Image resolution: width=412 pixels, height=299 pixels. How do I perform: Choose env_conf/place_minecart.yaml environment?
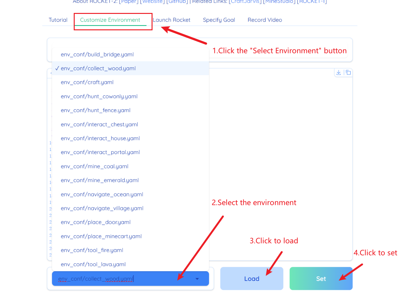point(101,236)
